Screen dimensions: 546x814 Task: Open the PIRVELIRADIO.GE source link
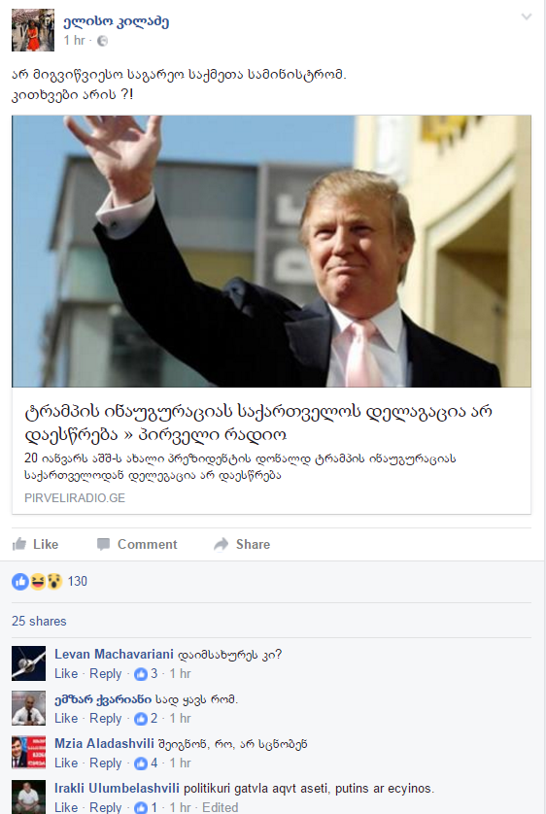pos(75,498)
